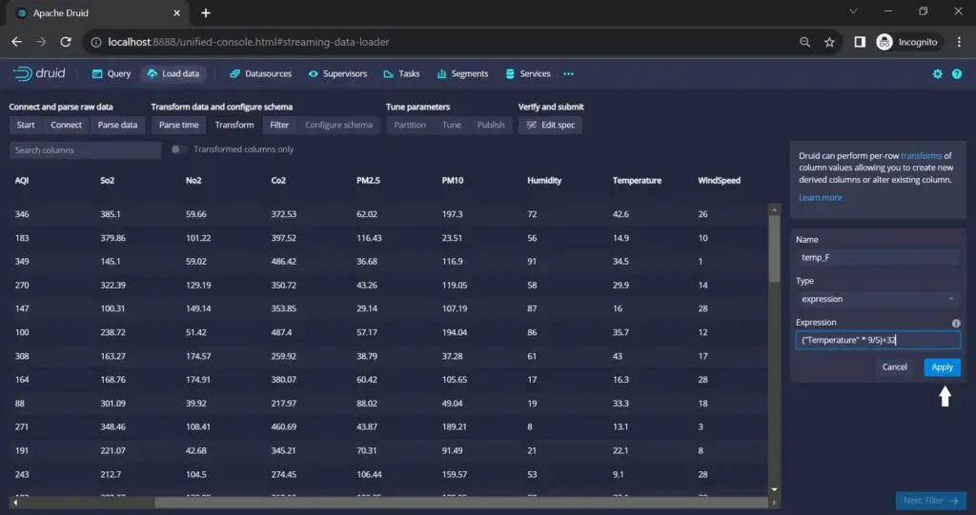976x515 pixels.
Task: Toggle Transformed columns only switch
Action: pyautogui.click(x=178, y=149)
